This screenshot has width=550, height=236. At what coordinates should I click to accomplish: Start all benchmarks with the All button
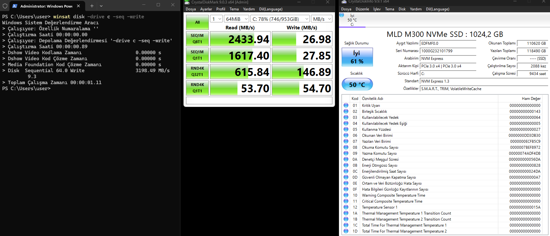pos(197,22)
